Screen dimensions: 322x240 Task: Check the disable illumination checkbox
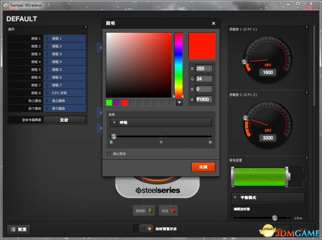tap(108, 153)
